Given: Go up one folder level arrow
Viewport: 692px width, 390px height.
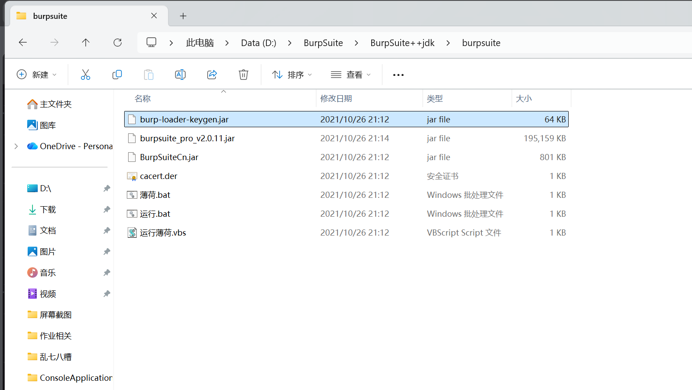Looking at the screenshot, I should (86, 43).
